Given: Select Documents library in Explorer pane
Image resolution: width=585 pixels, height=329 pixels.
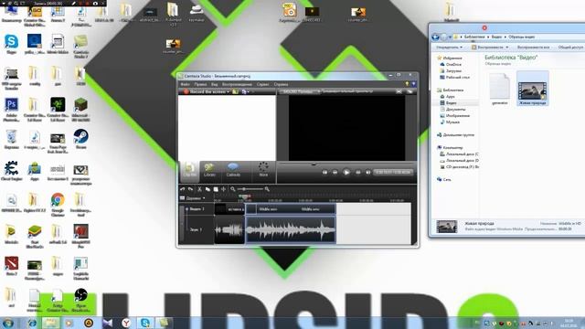Looking at the screenshot, I should tap(452, 110).
